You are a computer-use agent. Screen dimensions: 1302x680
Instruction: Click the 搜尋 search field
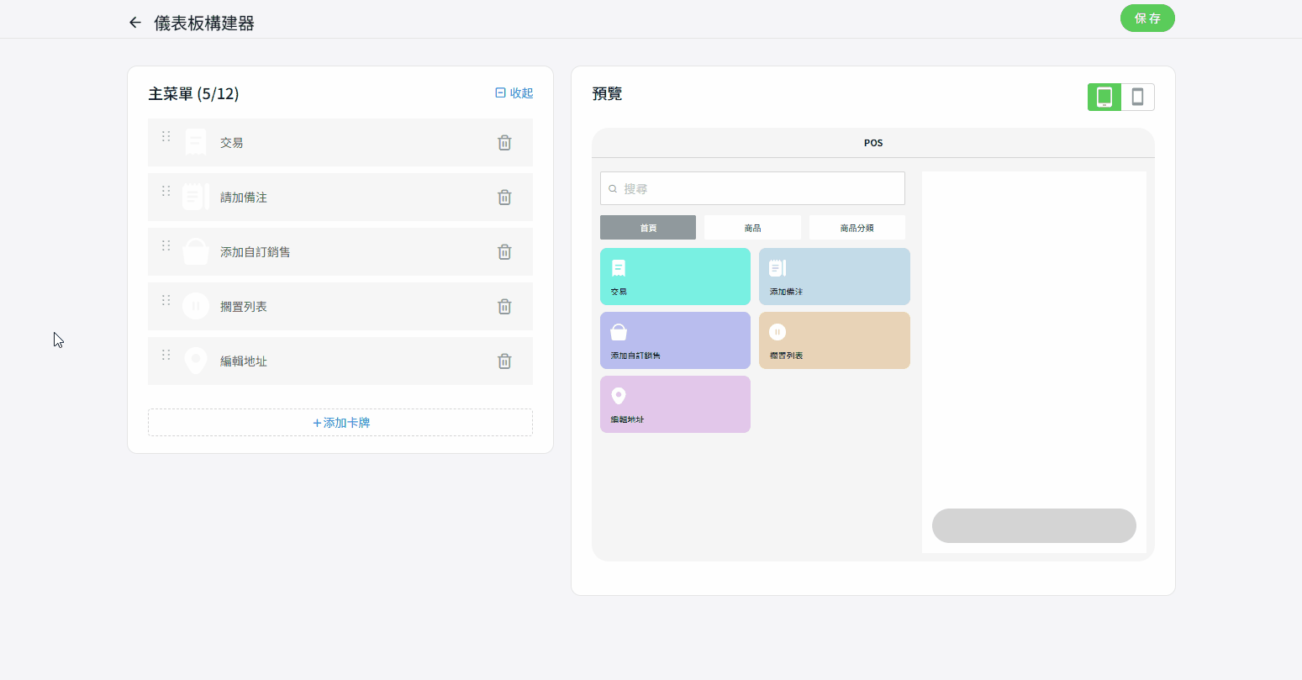752,189
